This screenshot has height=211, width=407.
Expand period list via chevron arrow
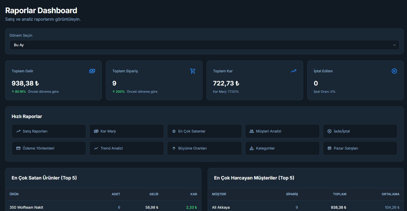[394, 45]
